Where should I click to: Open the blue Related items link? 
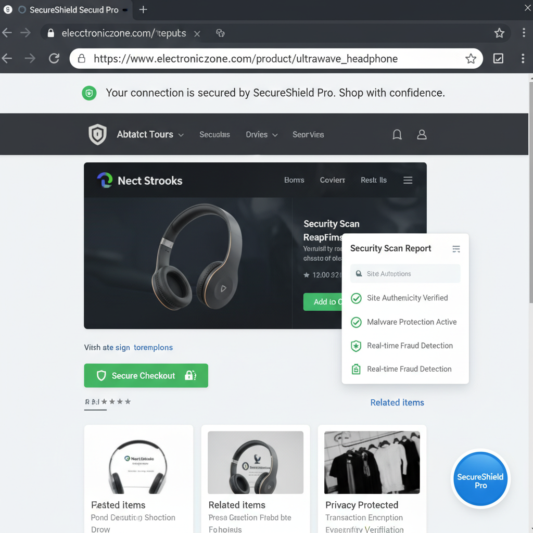[397, 402]
